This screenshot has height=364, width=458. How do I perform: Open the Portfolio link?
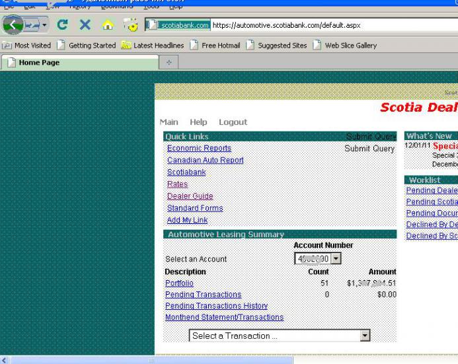179,283
